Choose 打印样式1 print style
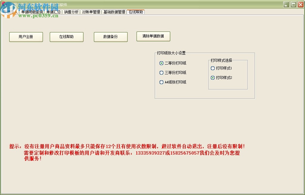 tap(221, 68)
